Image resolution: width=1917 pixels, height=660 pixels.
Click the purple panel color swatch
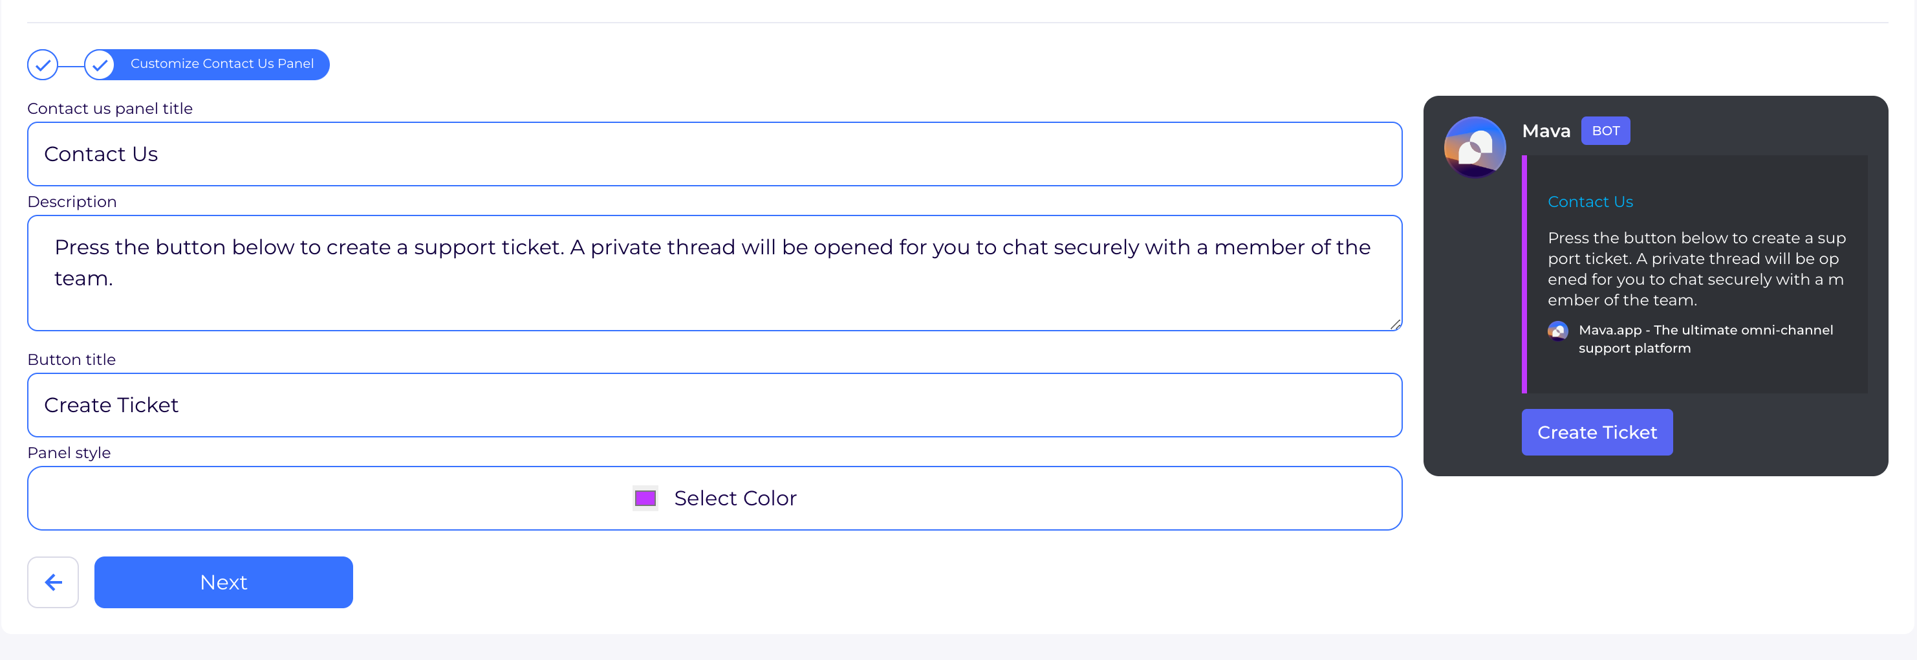(x=645, y=498)
